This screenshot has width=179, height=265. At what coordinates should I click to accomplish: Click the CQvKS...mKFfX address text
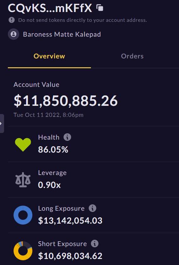pyautogui.click(x=50, y=8)
